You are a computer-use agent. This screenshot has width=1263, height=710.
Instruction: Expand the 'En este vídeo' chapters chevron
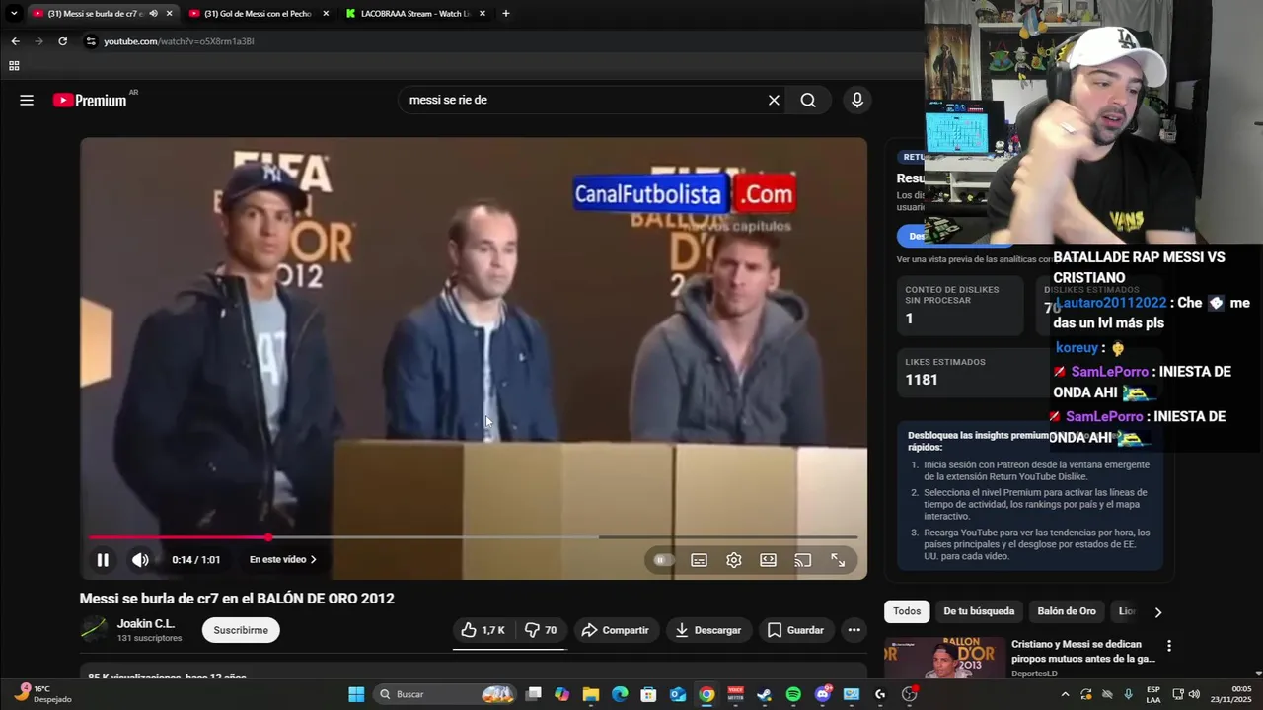tap(314, 560)
